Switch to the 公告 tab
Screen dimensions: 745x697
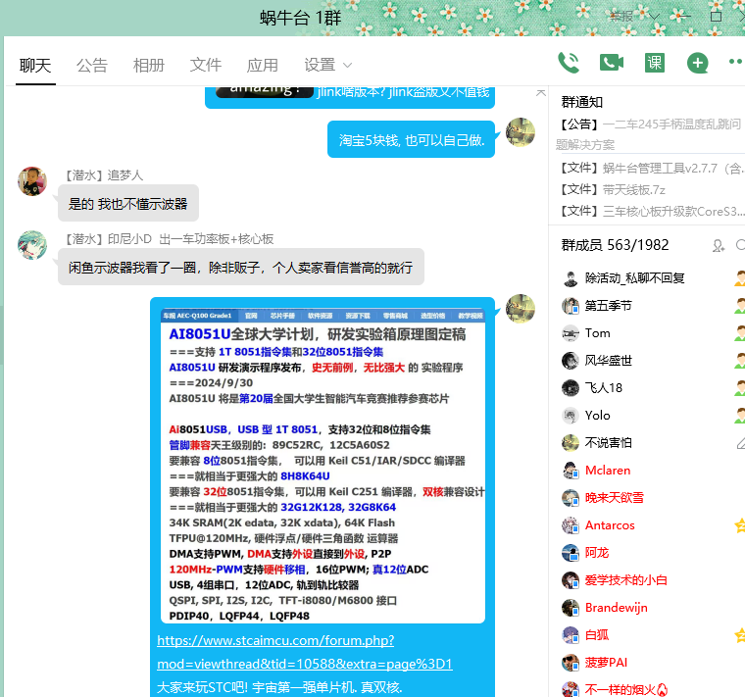[x=92, y=65]
